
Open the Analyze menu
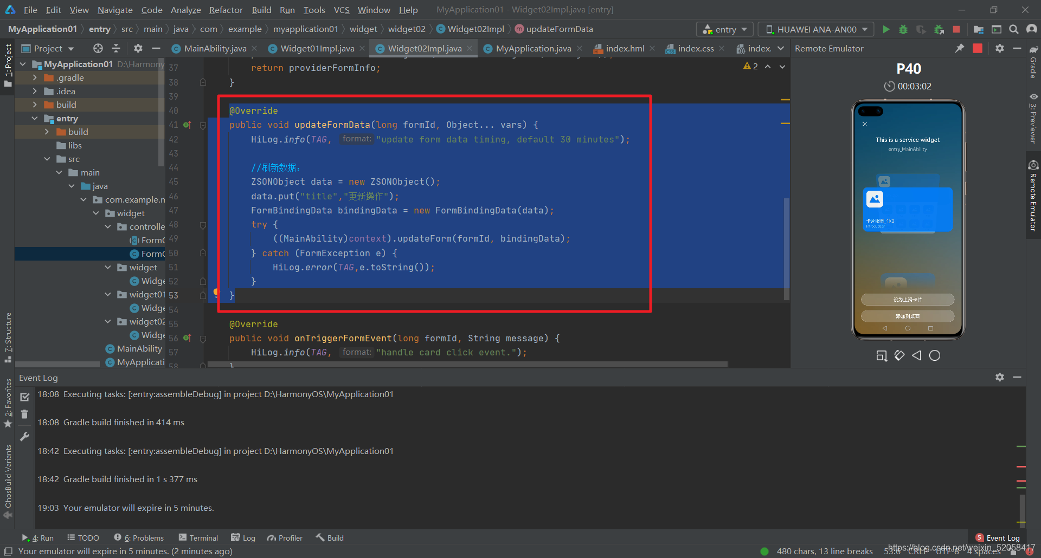click(x=185, y=10)
